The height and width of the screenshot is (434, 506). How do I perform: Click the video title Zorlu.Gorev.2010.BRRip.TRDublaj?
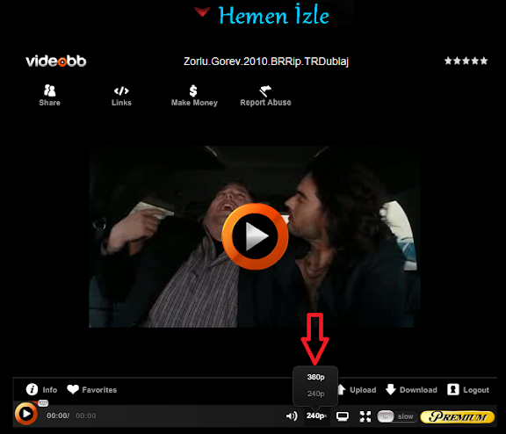pyautogui.click(x=266, y=61)
